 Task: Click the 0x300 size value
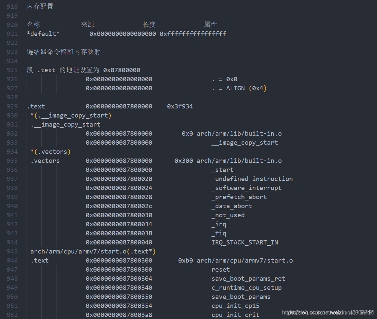[x=184, y=161]
